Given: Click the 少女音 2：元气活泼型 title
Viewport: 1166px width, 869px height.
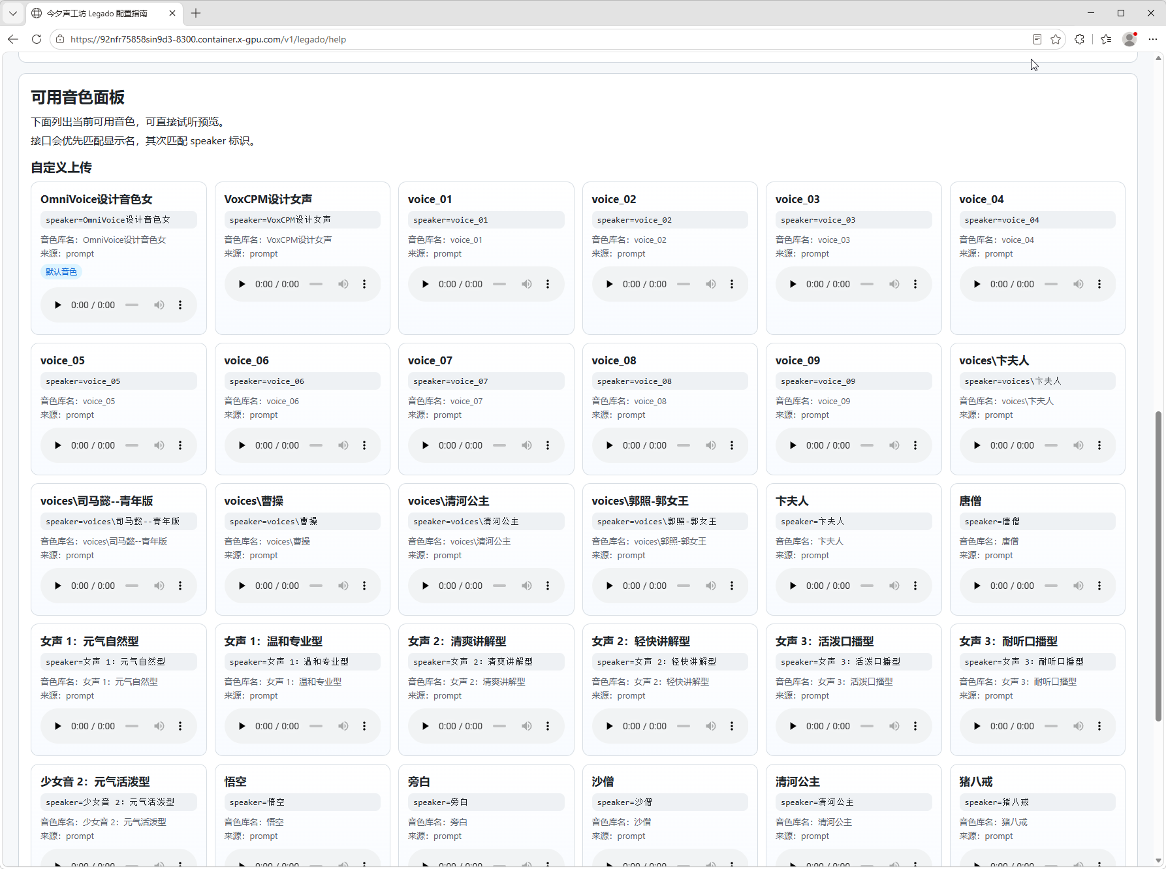Looking at the screenshot, I should (95, 782).
